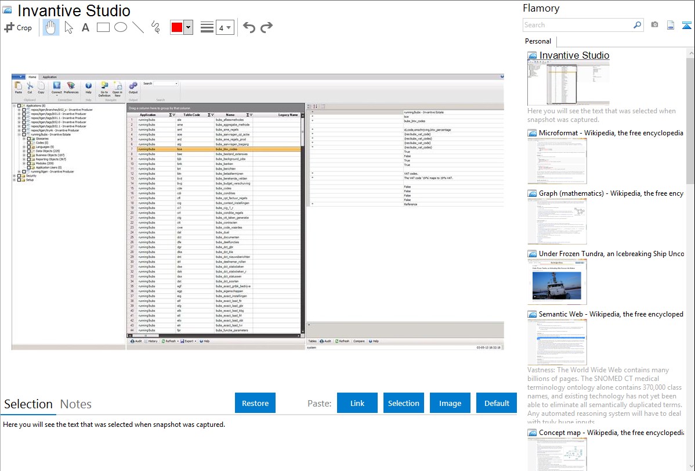Activate the hand pan tool
The width and height of the screenshot is (695, 471).
point(51,27)
